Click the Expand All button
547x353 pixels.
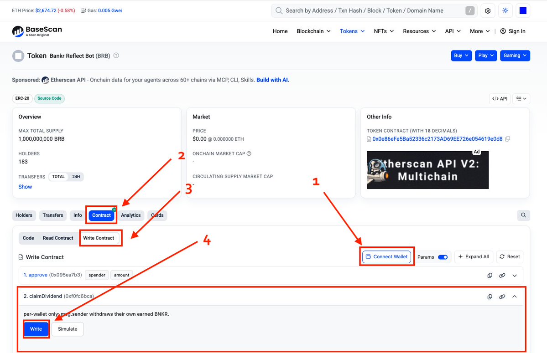[x=474, y=257]
